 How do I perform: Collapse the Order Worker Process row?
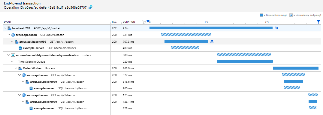(16, 68)
